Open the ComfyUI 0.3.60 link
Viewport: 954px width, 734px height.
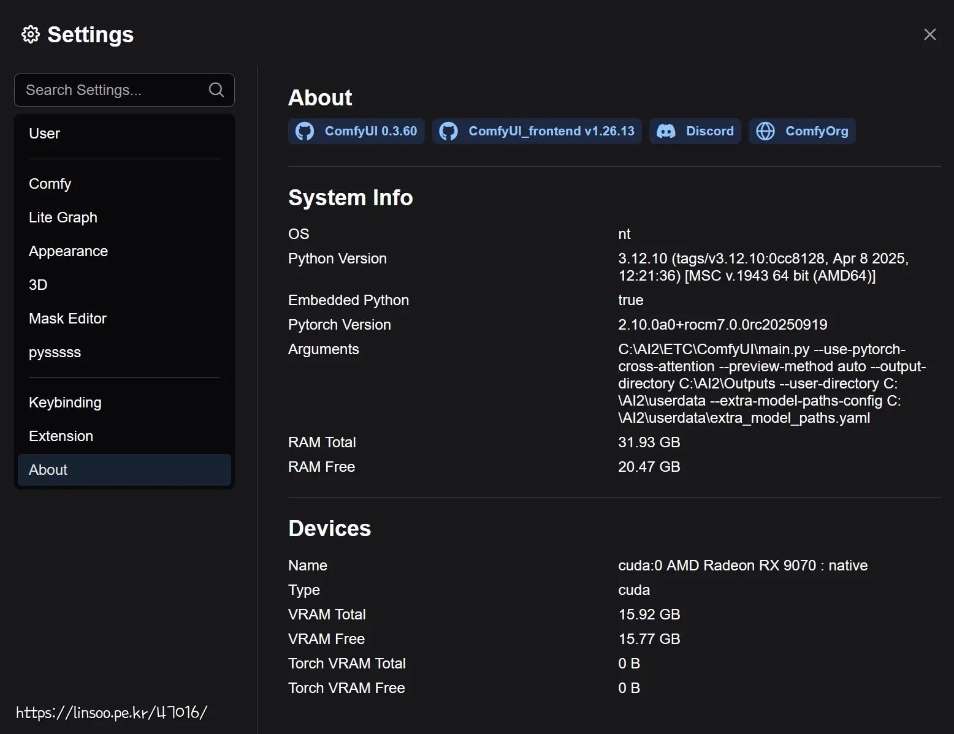[x=356, y=131]
